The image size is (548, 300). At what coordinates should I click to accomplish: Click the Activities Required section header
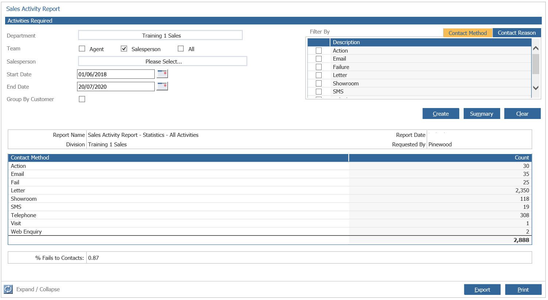(273, 21)
